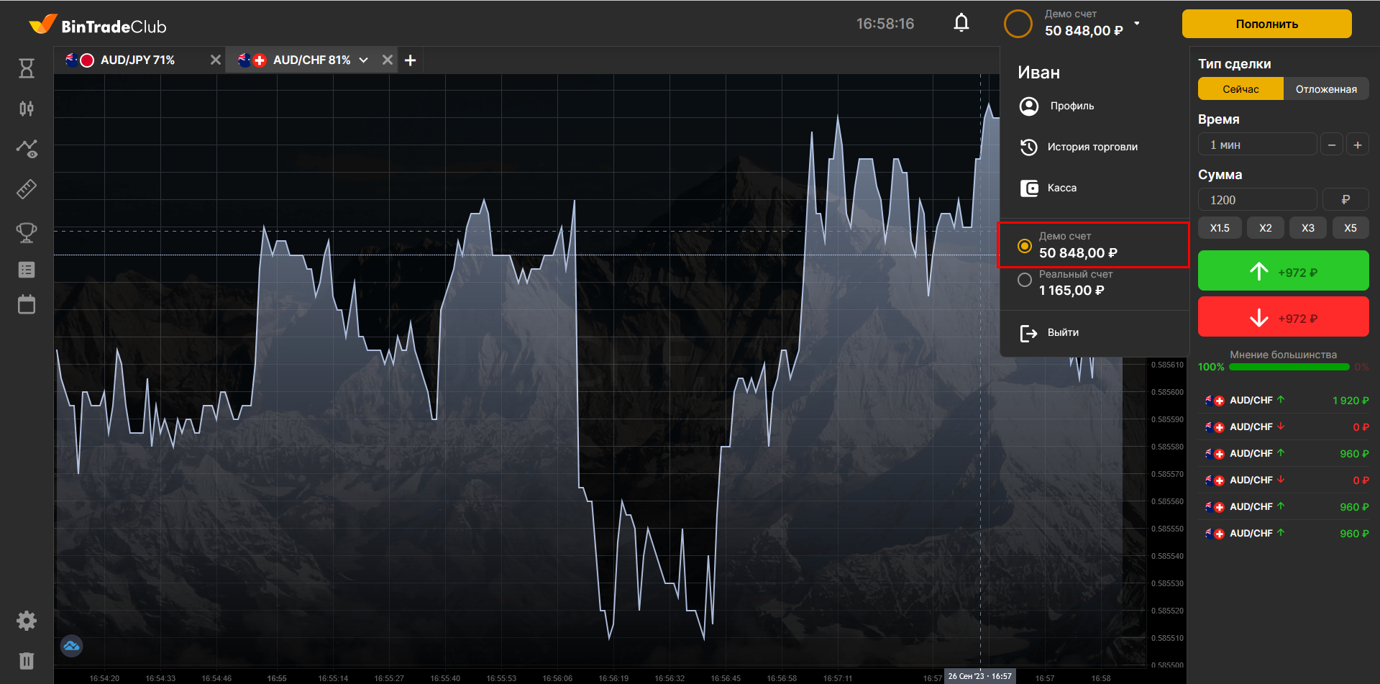Switch to the AUD/JPY 71% tab
This screenshot has height=684, width=1380.
coord(137,60)
